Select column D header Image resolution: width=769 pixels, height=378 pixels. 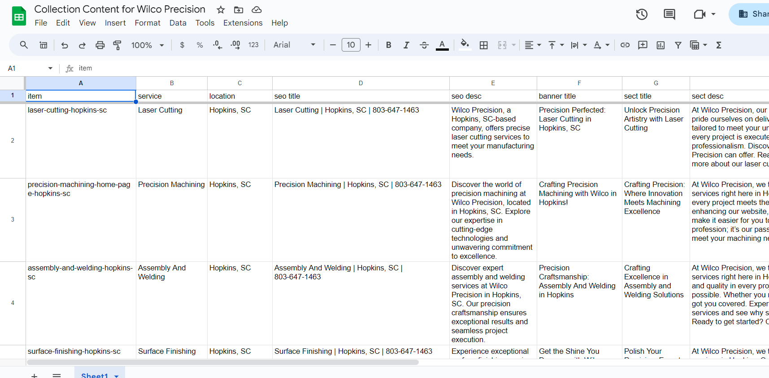tap(361, 83)
